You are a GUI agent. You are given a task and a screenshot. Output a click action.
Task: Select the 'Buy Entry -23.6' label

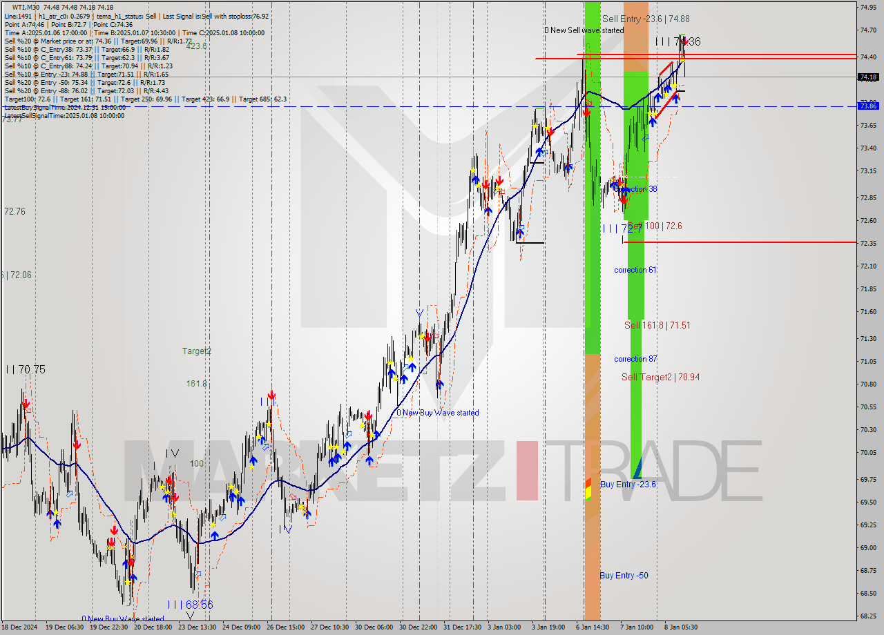tap(628, 485)
